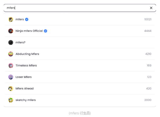Open Loser Mfers collection entry

(23, 77)
